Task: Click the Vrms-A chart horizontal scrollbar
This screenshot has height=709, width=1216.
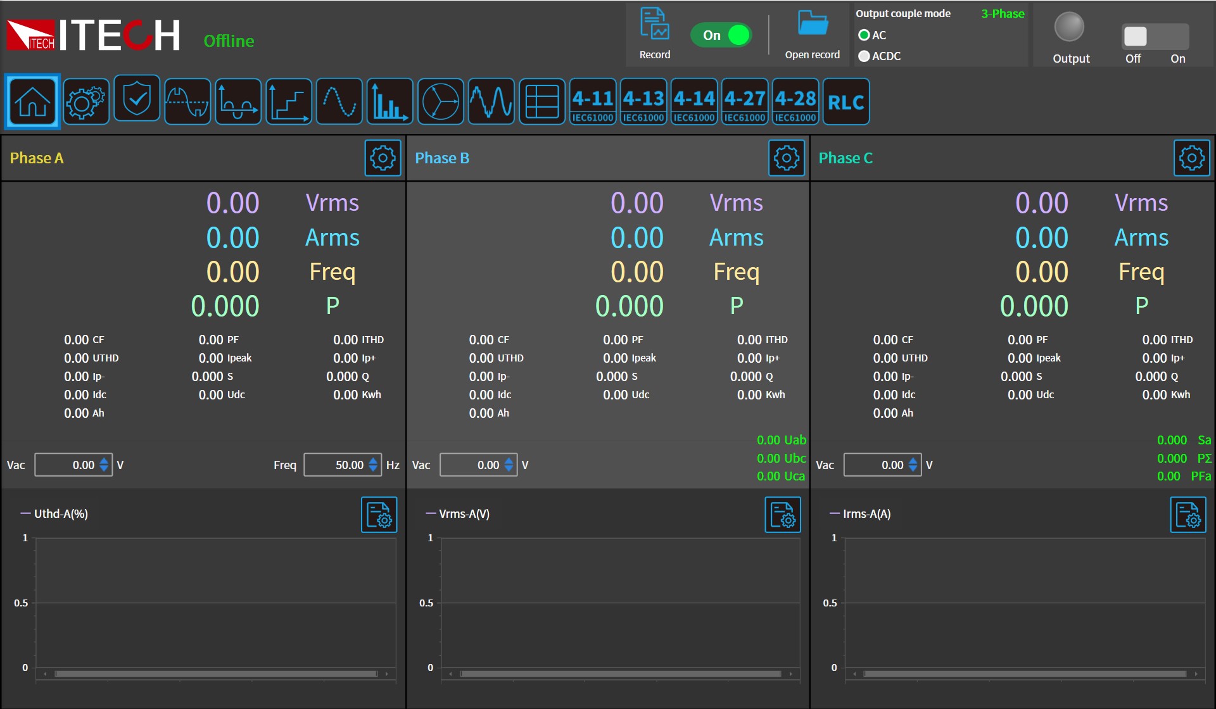Action: (x=620, y=674)
